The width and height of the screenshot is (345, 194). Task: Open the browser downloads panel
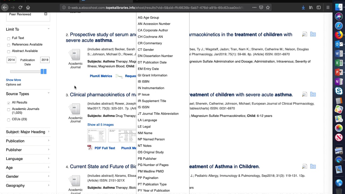pyautogui.click(x=303, y=8)
